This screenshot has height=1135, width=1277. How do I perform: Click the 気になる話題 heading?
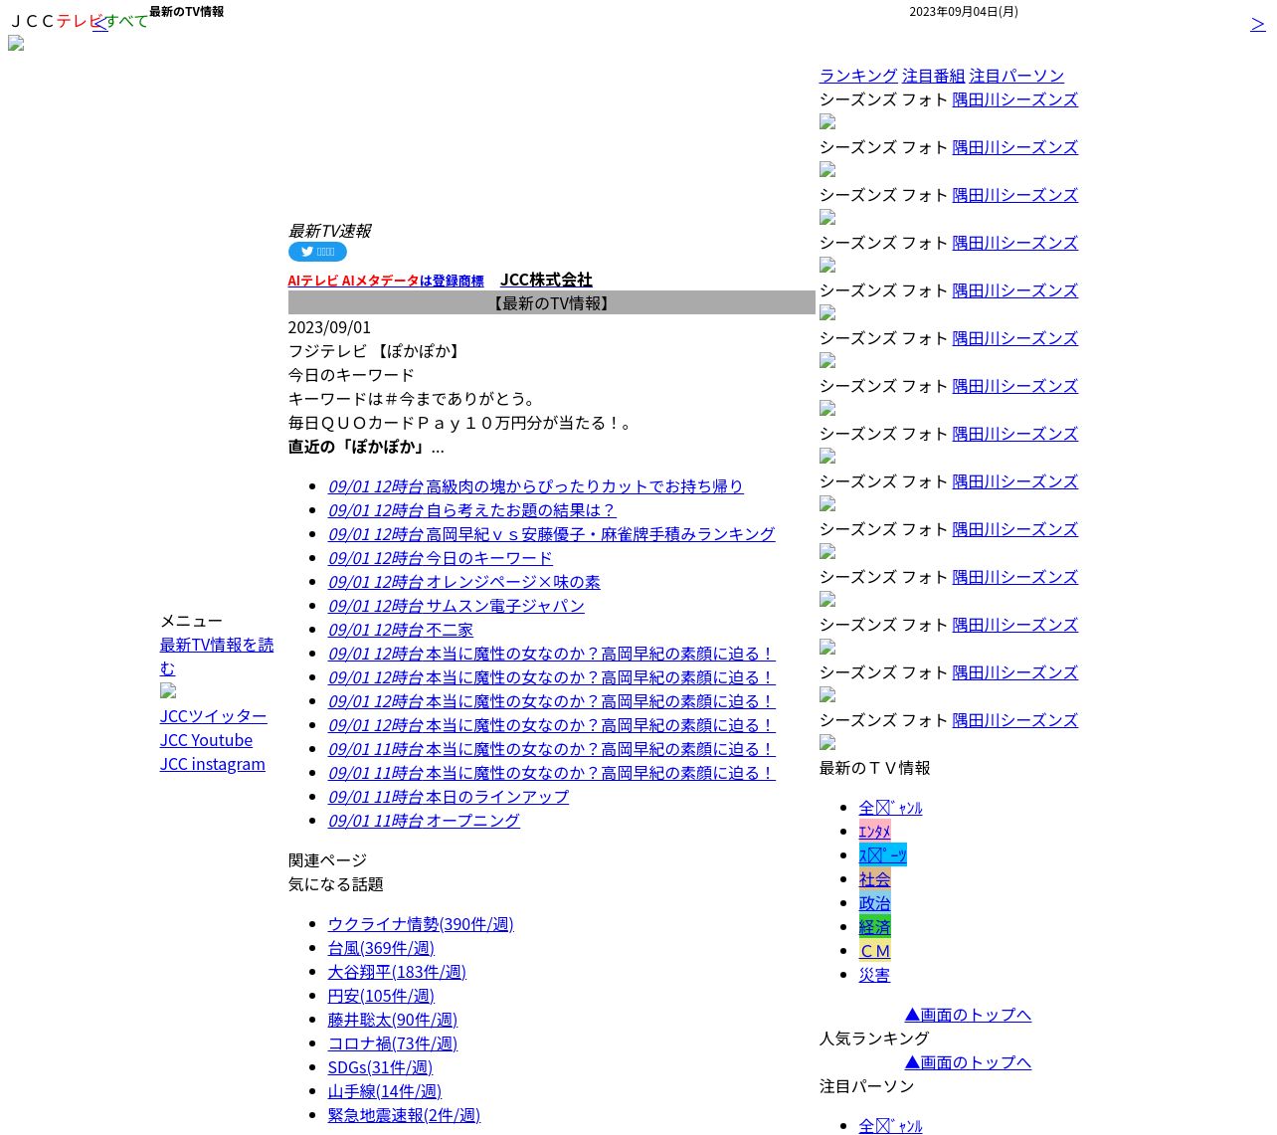point(336,884)
